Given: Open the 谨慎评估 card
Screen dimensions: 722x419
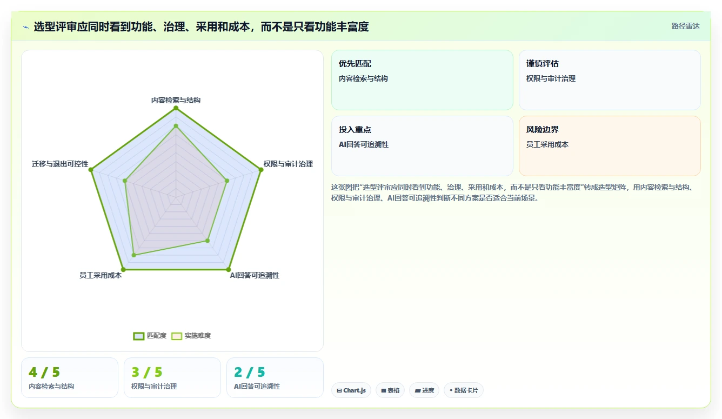Looking at the screenshot, I should pos(610,80).
